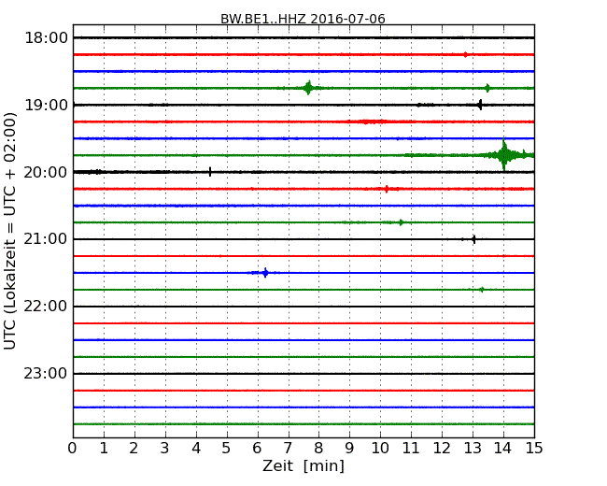
Task: Select the 23:00 time tick label
Action: coord(46,374)
